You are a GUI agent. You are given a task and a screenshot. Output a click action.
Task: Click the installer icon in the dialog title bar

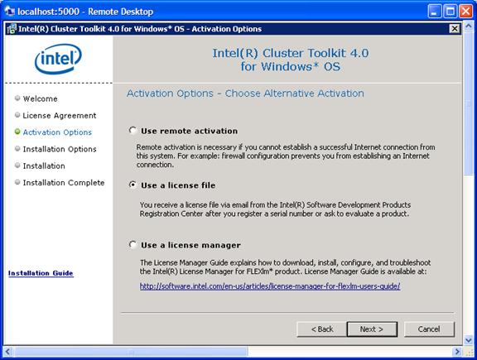click(12, 29)
